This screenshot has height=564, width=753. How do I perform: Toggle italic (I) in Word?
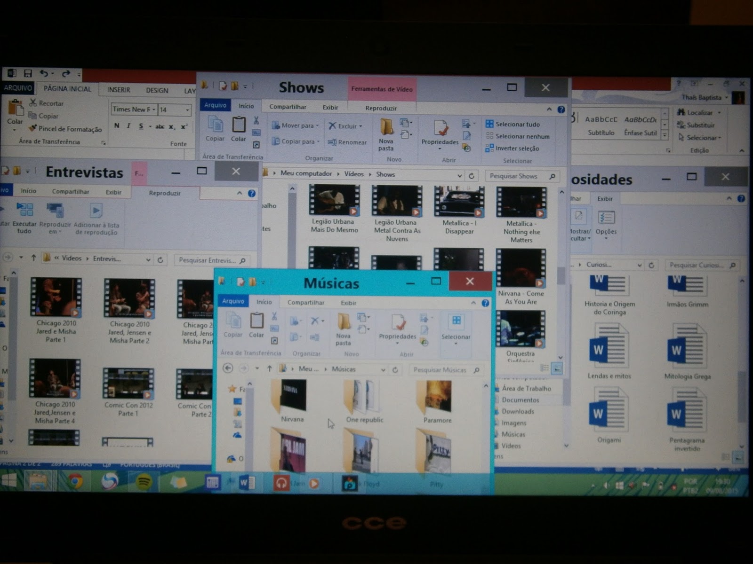click(128, 126)
